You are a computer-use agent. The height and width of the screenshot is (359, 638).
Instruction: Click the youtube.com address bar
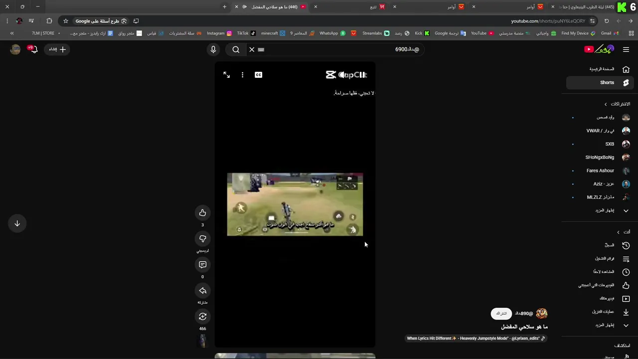[548, 21]
